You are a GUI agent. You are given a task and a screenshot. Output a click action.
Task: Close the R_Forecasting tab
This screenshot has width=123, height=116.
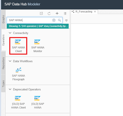pos(95,12)
